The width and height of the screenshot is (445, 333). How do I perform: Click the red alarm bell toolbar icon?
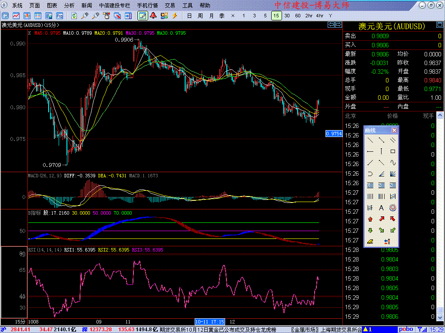[153, 16]
